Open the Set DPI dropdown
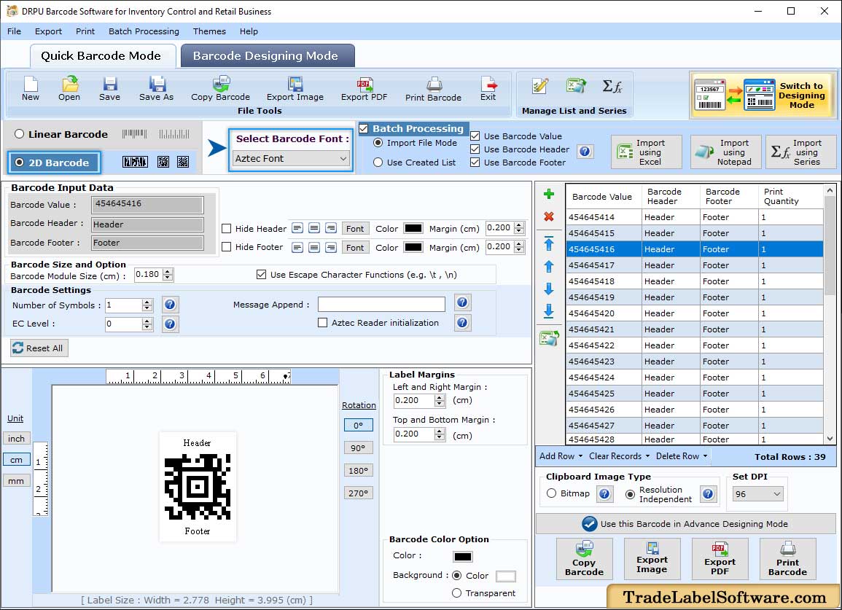Screen dimensions: 842x610 coord(757,494)
